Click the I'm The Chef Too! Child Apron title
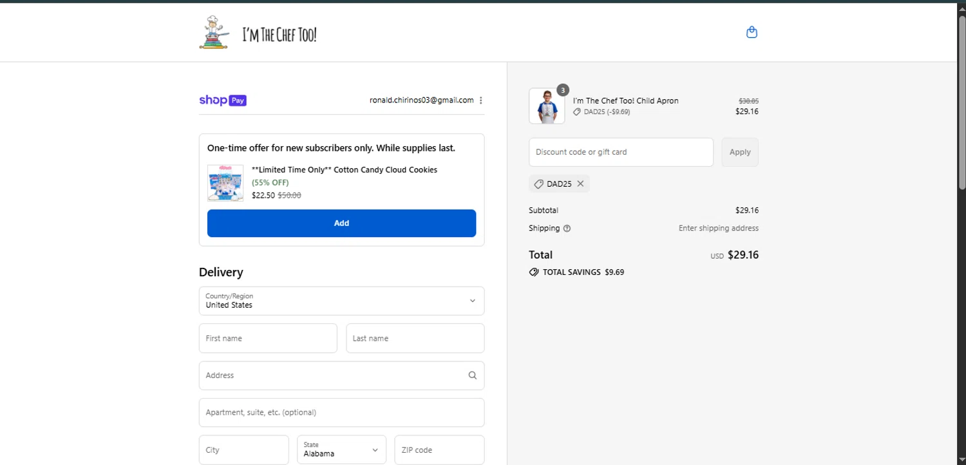Screen dimensions: 966x465 (625, 100)
